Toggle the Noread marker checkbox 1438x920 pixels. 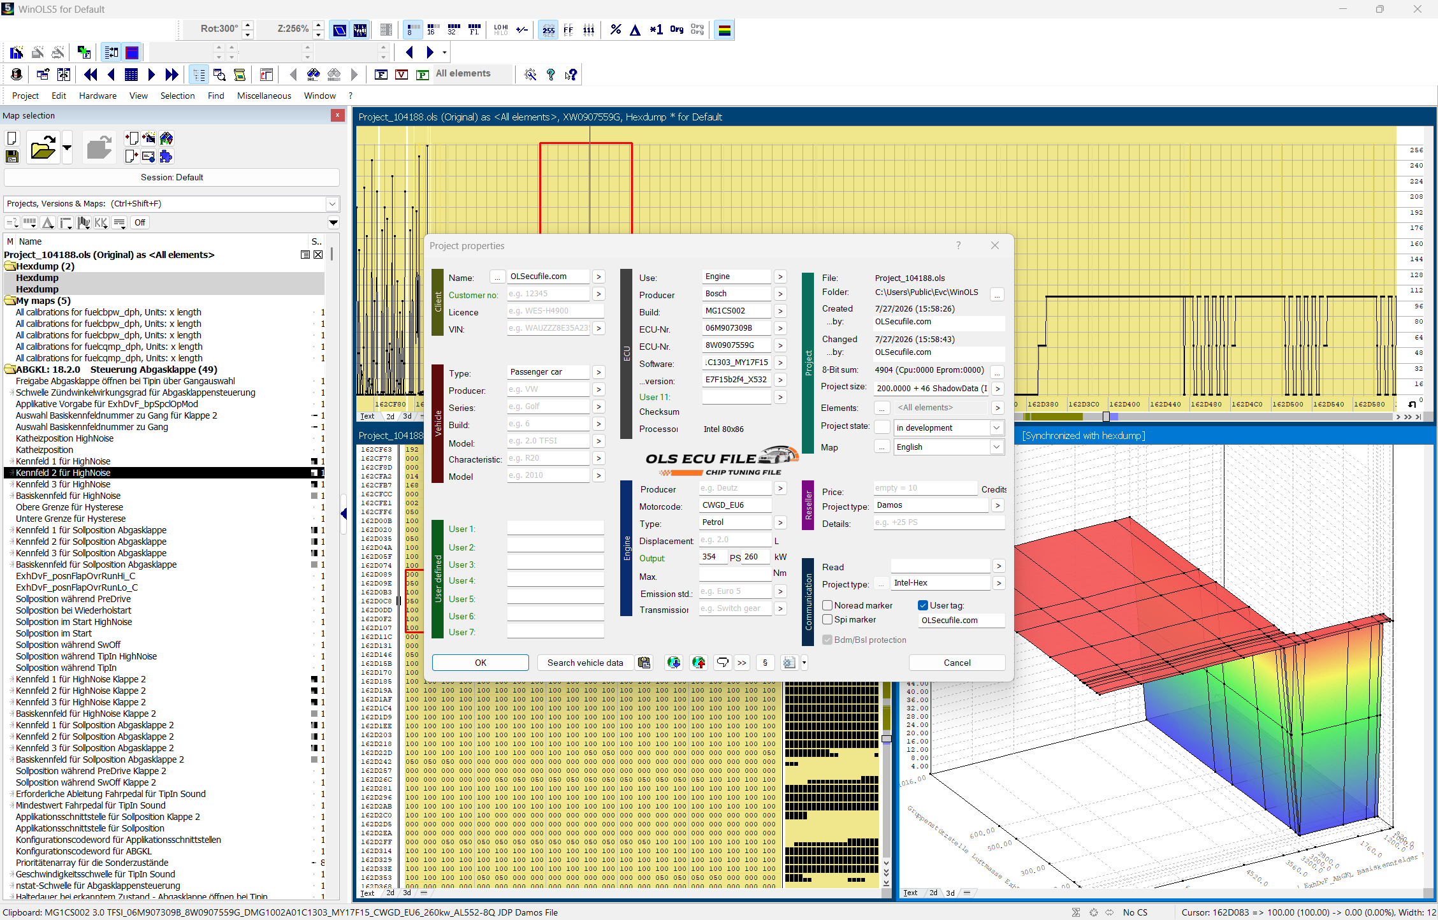click(827, 605)
